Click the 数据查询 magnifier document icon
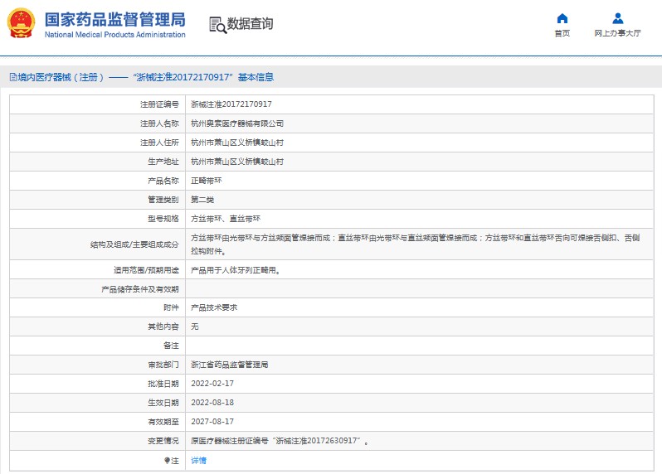This screenshot has width=662, height=474. pos(217,24)
